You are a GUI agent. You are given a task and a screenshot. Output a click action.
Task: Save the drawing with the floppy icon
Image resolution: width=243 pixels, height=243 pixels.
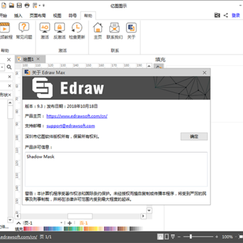pyautogui.click(x=20, y=5)
